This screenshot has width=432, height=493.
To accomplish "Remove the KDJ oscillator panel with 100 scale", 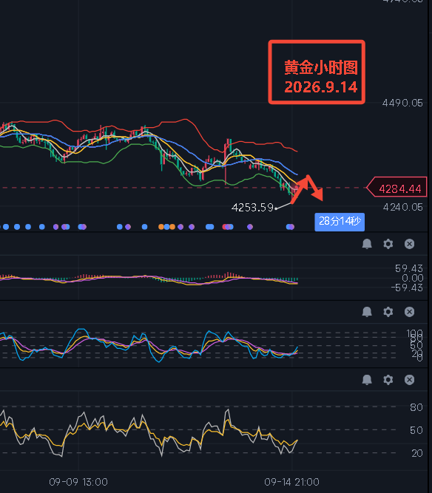I will point(409,312).
